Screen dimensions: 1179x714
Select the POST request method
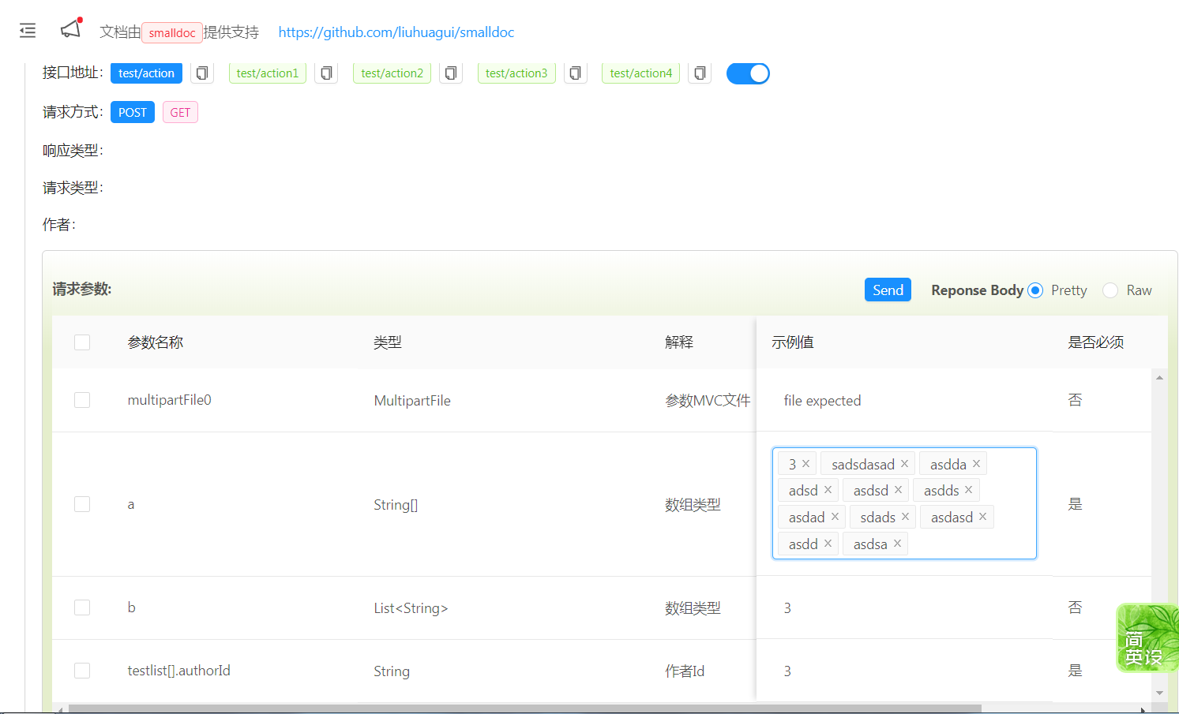pyautogui.click(x=132, y=112)
